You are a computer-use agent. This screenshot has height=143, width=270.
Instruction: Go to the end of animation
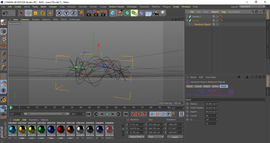click(x=126, y=114)
